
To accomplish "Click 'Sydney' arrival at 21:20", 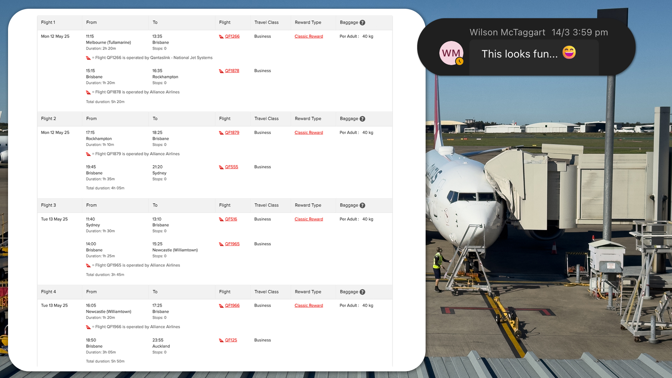I will (x=159, y=173).
